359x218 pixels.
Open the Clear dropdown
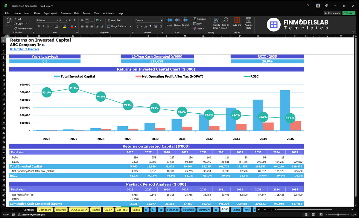coord(198,28)
